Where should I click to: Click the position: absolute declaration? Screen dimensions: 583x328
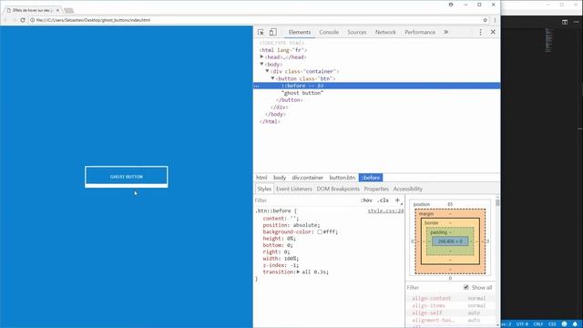click(291, 225)
